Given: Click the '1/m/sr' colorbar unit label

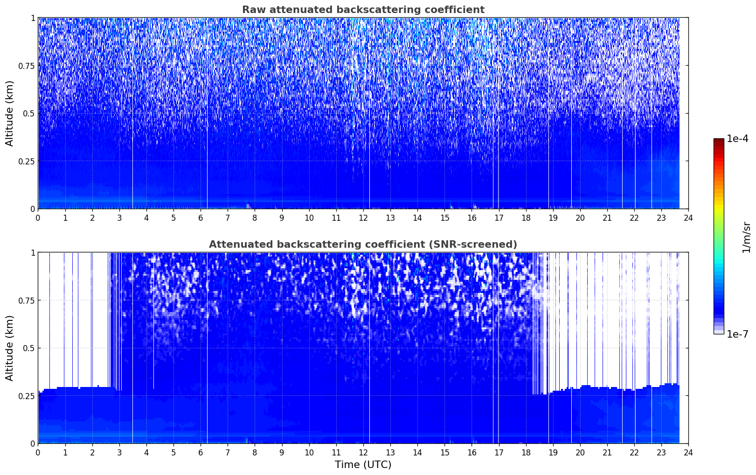Looking at the screenshot, I should tap(746, 237).
